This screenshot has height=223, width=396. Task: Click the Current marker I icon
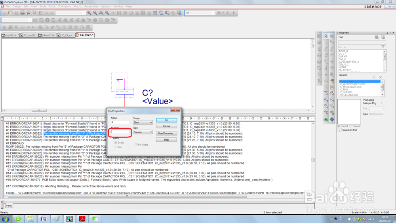coord(95,20)
